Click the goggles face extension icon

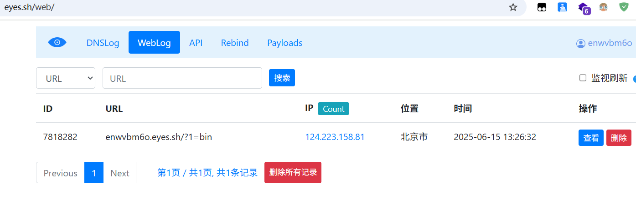pos(603,7)
